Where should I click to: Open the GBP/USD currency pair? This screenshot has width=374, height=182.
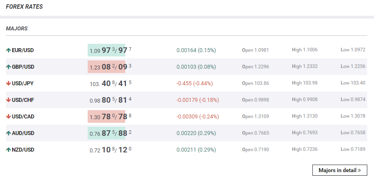click(x=23, y=67)
